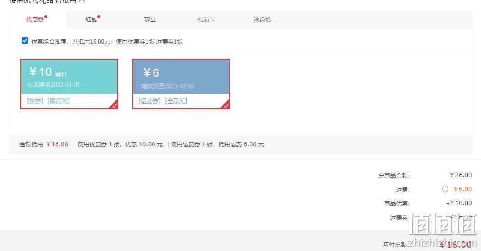Click 使用运费券 1 张 summary text
Viewport: 481px width, 251px height.
[x=192, y=144]
